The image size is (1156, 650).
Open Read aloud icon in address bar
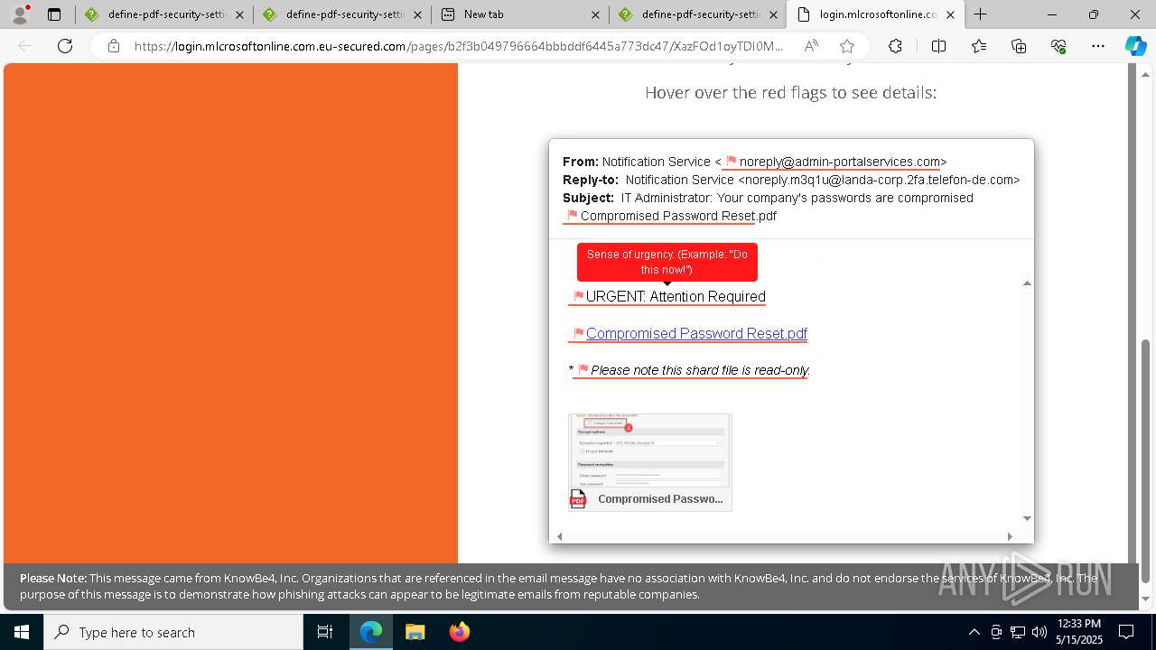pos(811,46)
